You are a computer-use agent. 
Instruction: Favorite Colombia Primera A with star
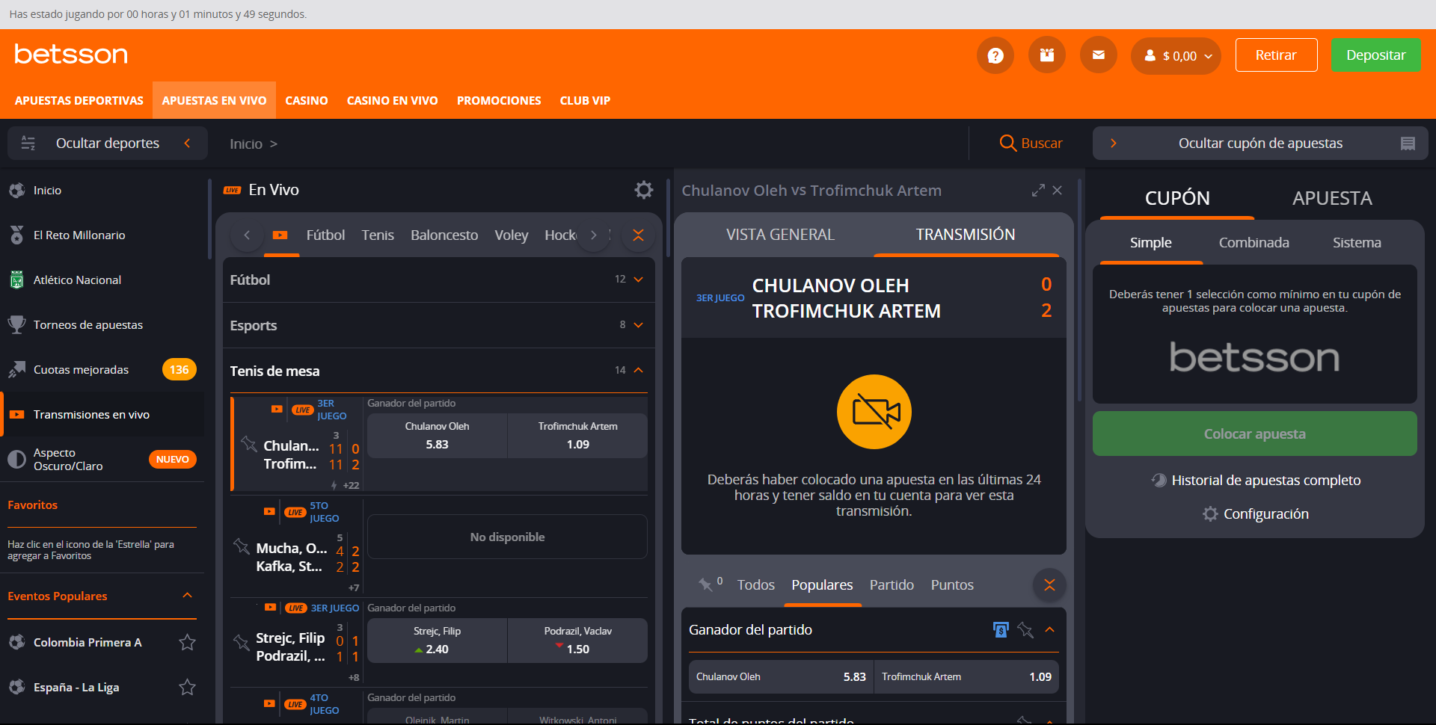point(187,643)
